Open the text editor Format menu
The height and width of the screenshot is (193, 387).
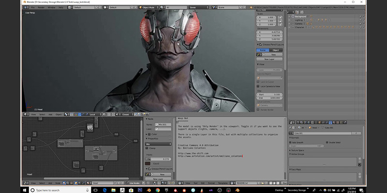click(211, 183)
